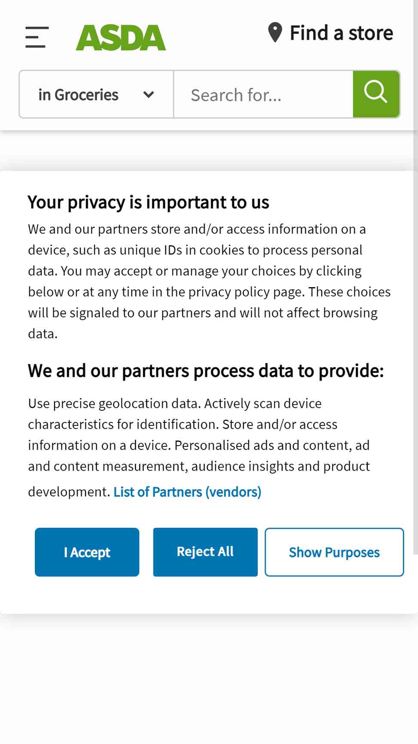Click the location pin icon
This screenshot has width=418, height=744.
tap(275, 33)
